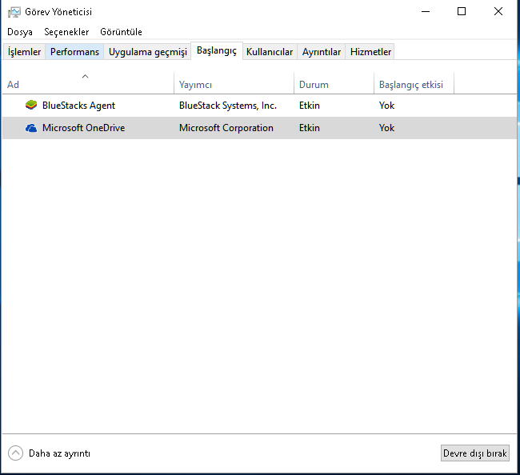Click the Task Manager title bar icon

(14, 12)
